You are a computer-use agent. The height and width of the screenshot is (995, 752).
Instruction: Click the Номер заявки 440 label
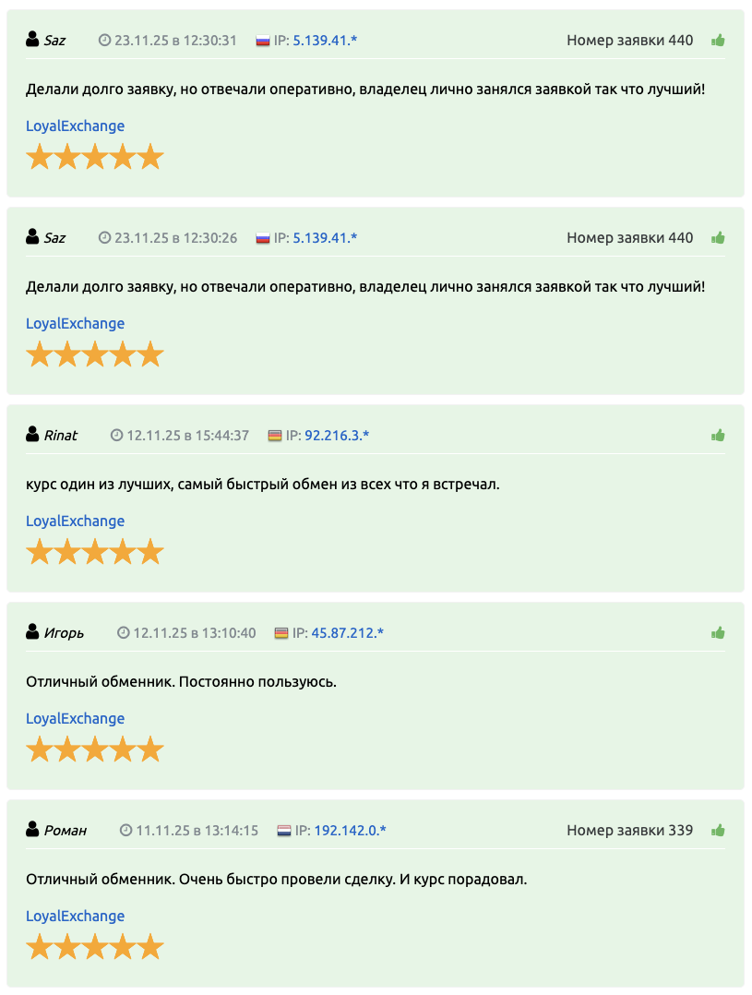tap(629, 41)
